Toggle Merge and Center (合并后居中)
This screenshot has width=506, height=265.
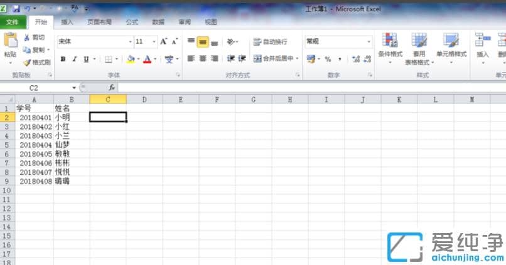pyautogui.click(x=273, y=59)
